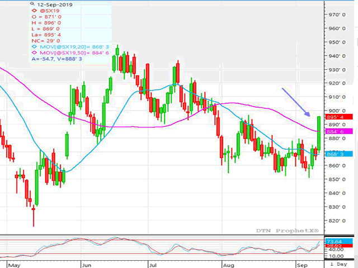The image size is (358, 268).
Task: Click the 910' 0 price axis label
Action: pyautogui.click(x=337, y=97)
